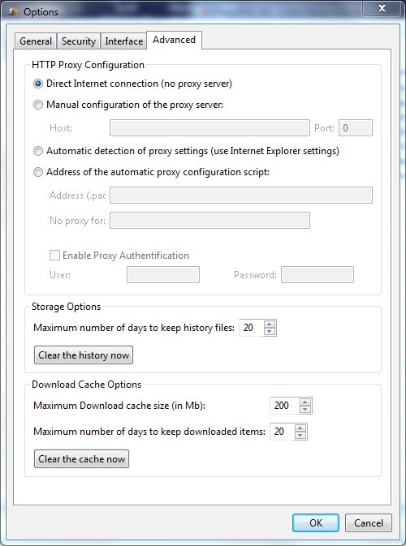This screenshot has width=406, height=546.
Task: Increase maximum download cache size arrow
Action: coord(305,402)
